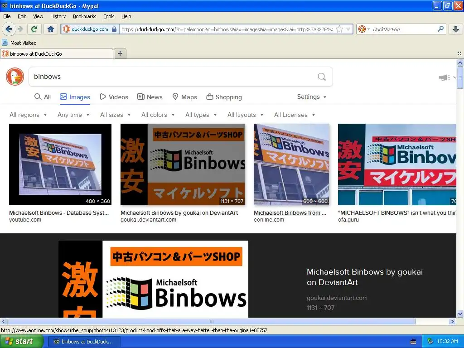Open the Home page button
This screenshot has width=464, height=348.
51,29
